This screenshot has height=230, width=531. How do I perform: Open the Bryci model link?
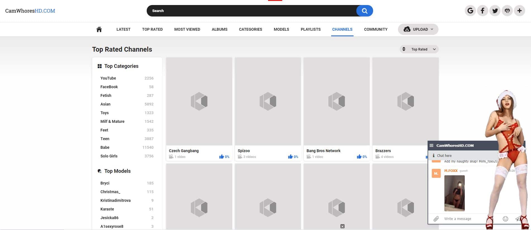[105, 183]
